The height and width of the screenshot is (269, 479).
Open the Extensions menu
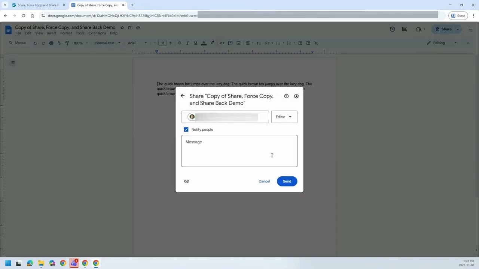click(97, 33)
